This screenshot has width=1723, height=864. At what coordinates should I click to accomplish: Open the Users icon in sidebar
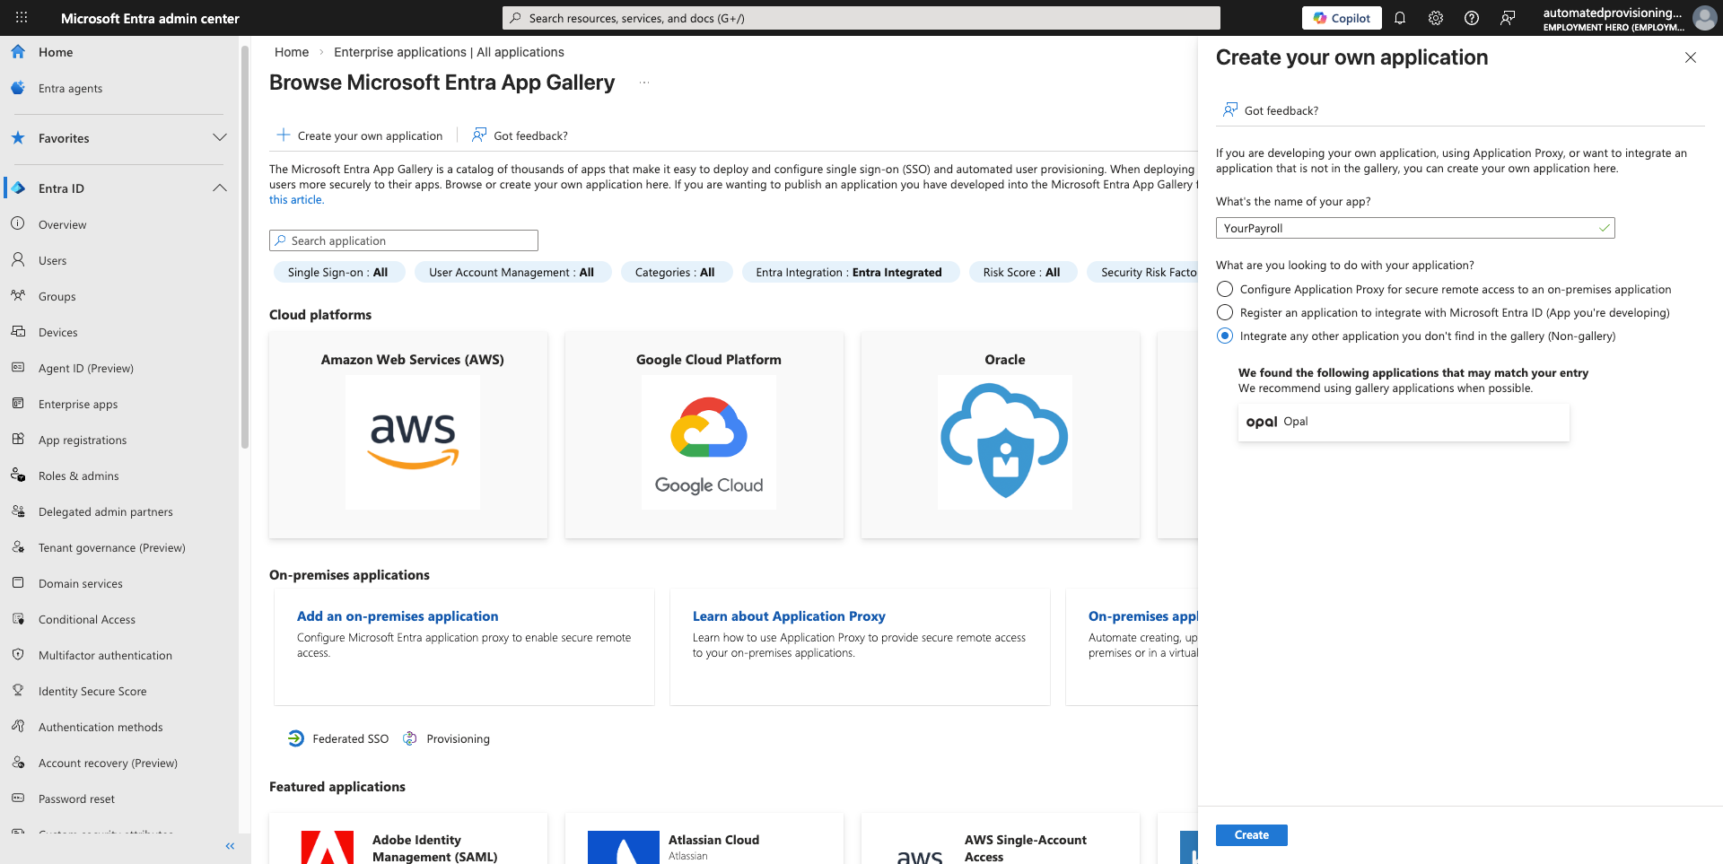point(18,259)
